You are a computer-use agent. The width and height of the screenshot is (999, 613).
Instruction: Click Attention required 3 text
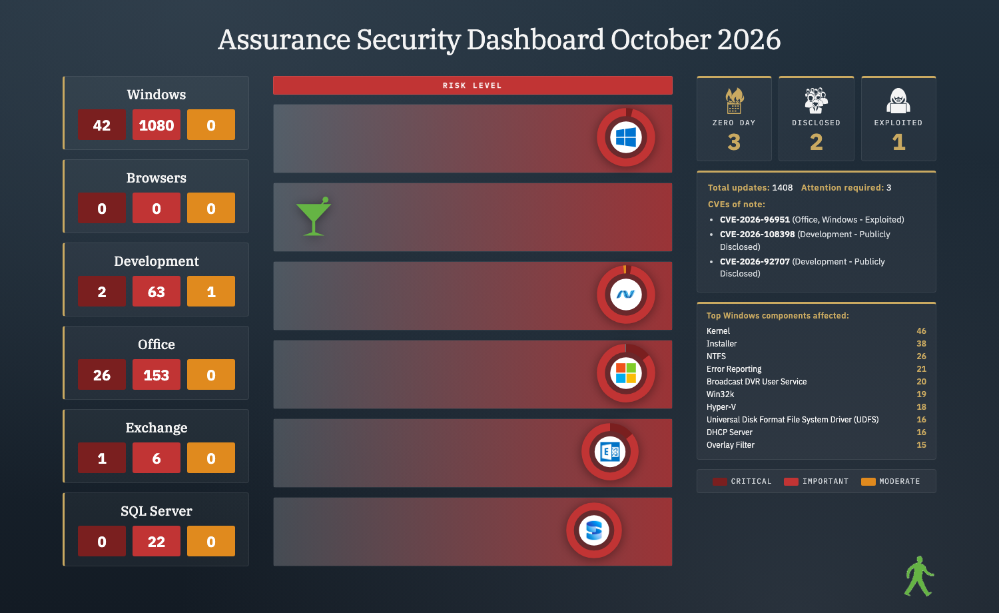pos(846,188)
